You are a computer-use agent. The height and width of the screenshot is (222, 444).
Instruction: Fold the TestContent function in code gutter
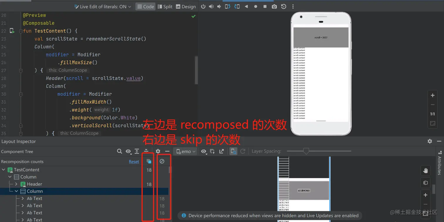click(21, 31)
